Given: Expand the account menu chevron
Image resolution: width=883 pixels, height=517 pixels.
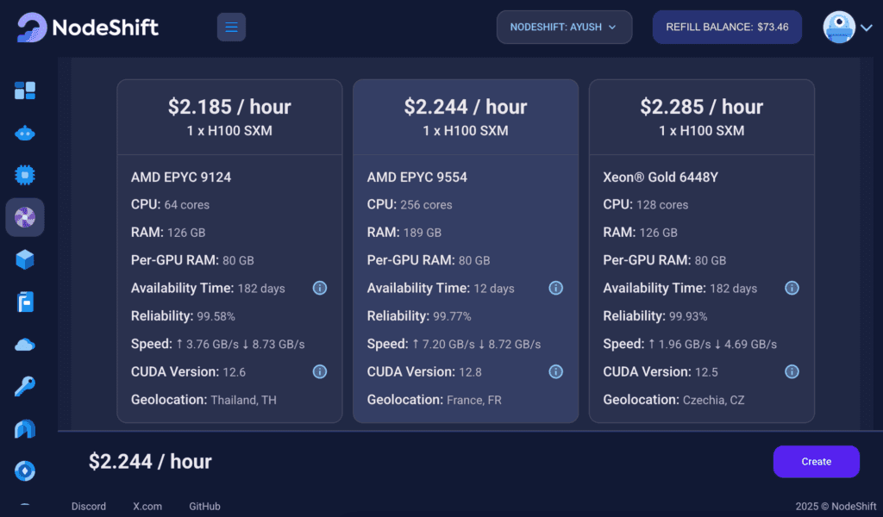Looking at the screenshot, I should click(x=867, y=28).
